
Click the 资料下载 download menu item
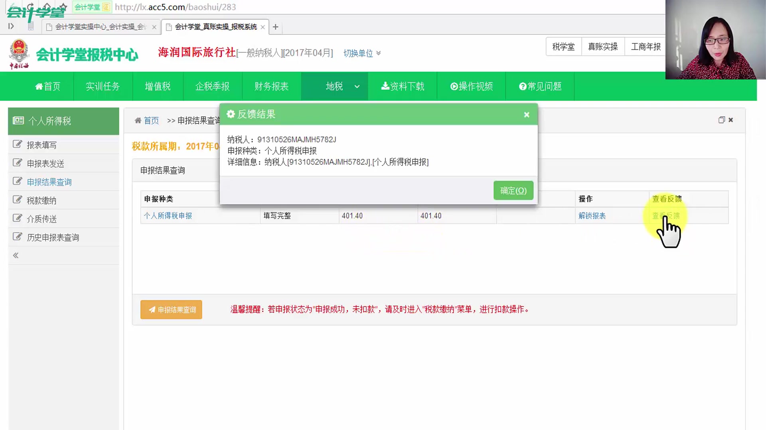(403, 86)
